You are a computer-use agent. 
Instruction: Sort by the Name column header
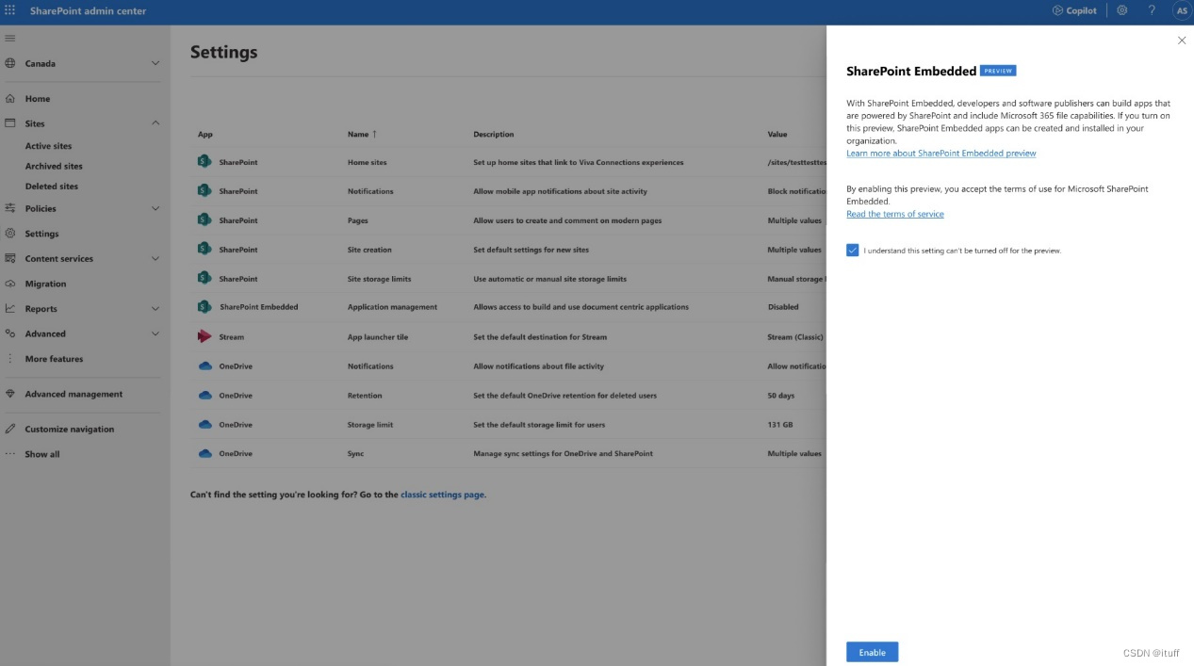(x=362, y=135)
